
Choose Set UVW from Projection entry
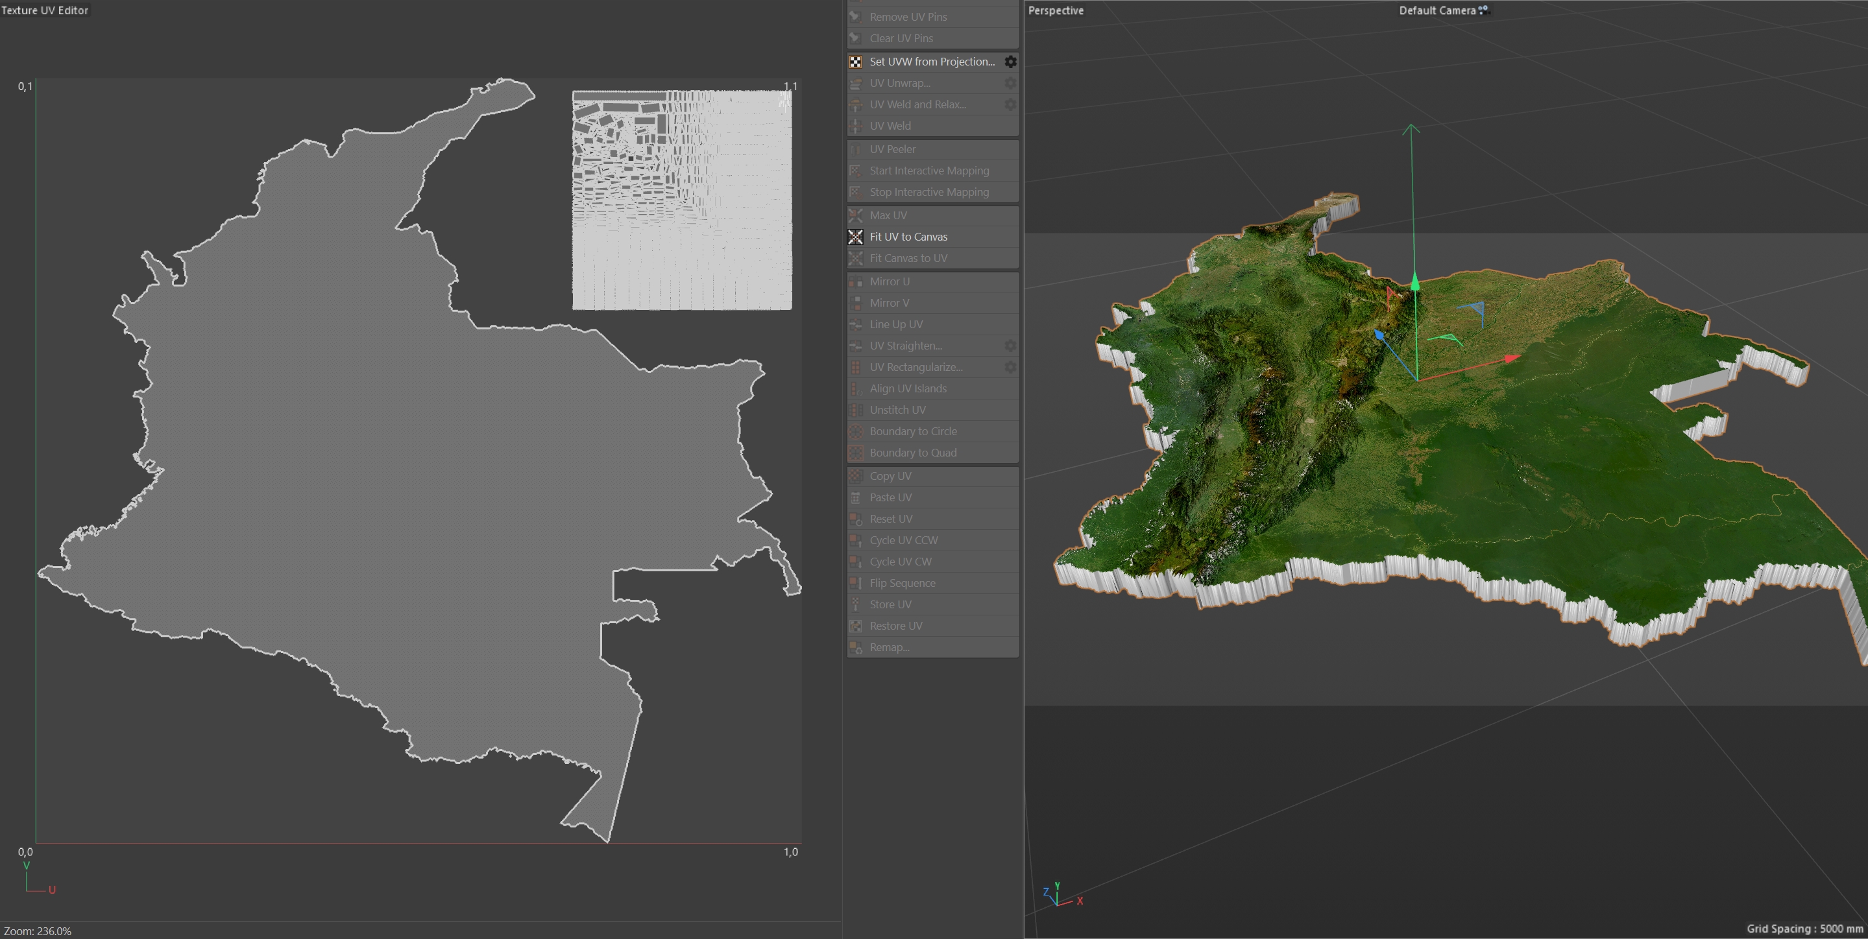[932, 62]
